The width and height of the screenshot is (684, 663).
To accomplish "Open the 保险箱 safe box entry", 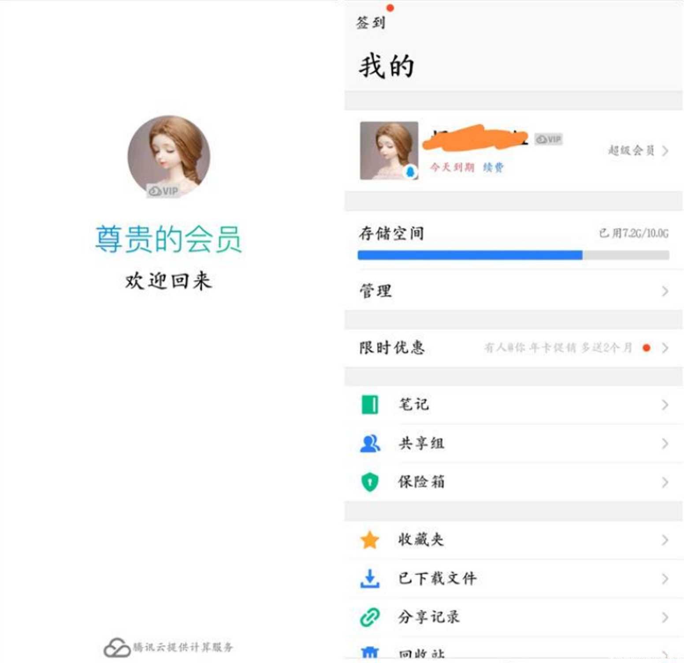I will (x=513, y=482).
